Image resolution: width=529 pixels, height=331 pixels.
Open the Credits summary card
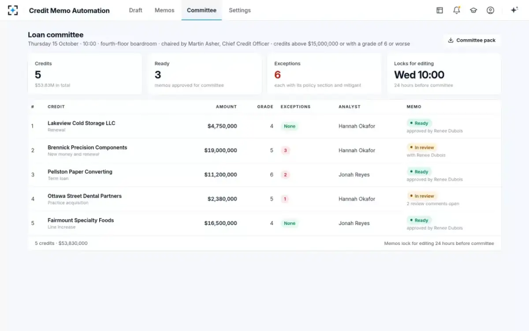coord(85,74)
